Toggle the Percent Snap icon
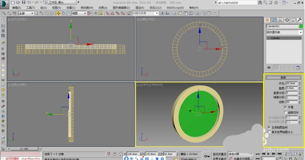This screenshot has width=305, height=160. [117, 13]
